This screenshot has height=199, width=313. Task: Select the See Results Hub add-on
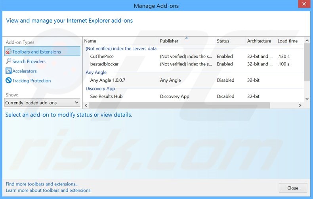(194, 96)
